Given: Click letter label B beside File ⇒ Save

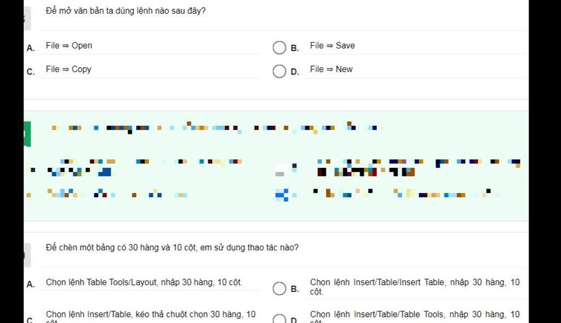Looking at the screenshot, I should click(x=295, y=48).
